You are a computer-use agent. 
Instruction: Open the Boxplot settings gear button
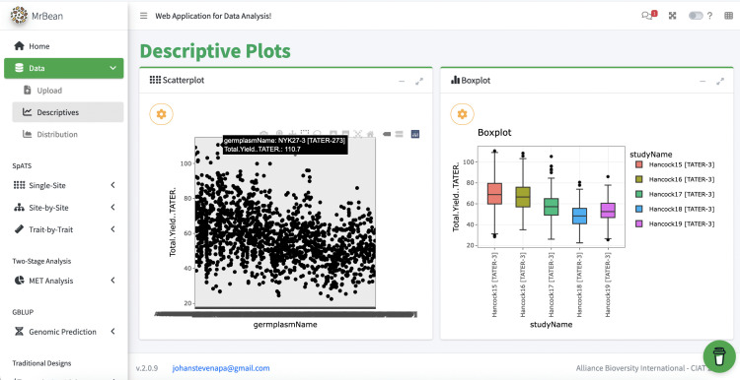click(462, 114)
